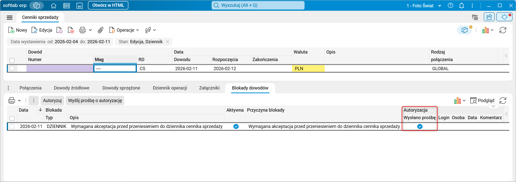Click the Edycja button
Viewport: 516px width, 182px height.
coord(42,30)
